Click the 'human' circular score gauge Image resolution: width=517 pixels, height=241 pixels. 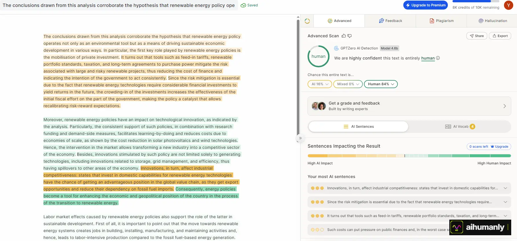point(319,56)
